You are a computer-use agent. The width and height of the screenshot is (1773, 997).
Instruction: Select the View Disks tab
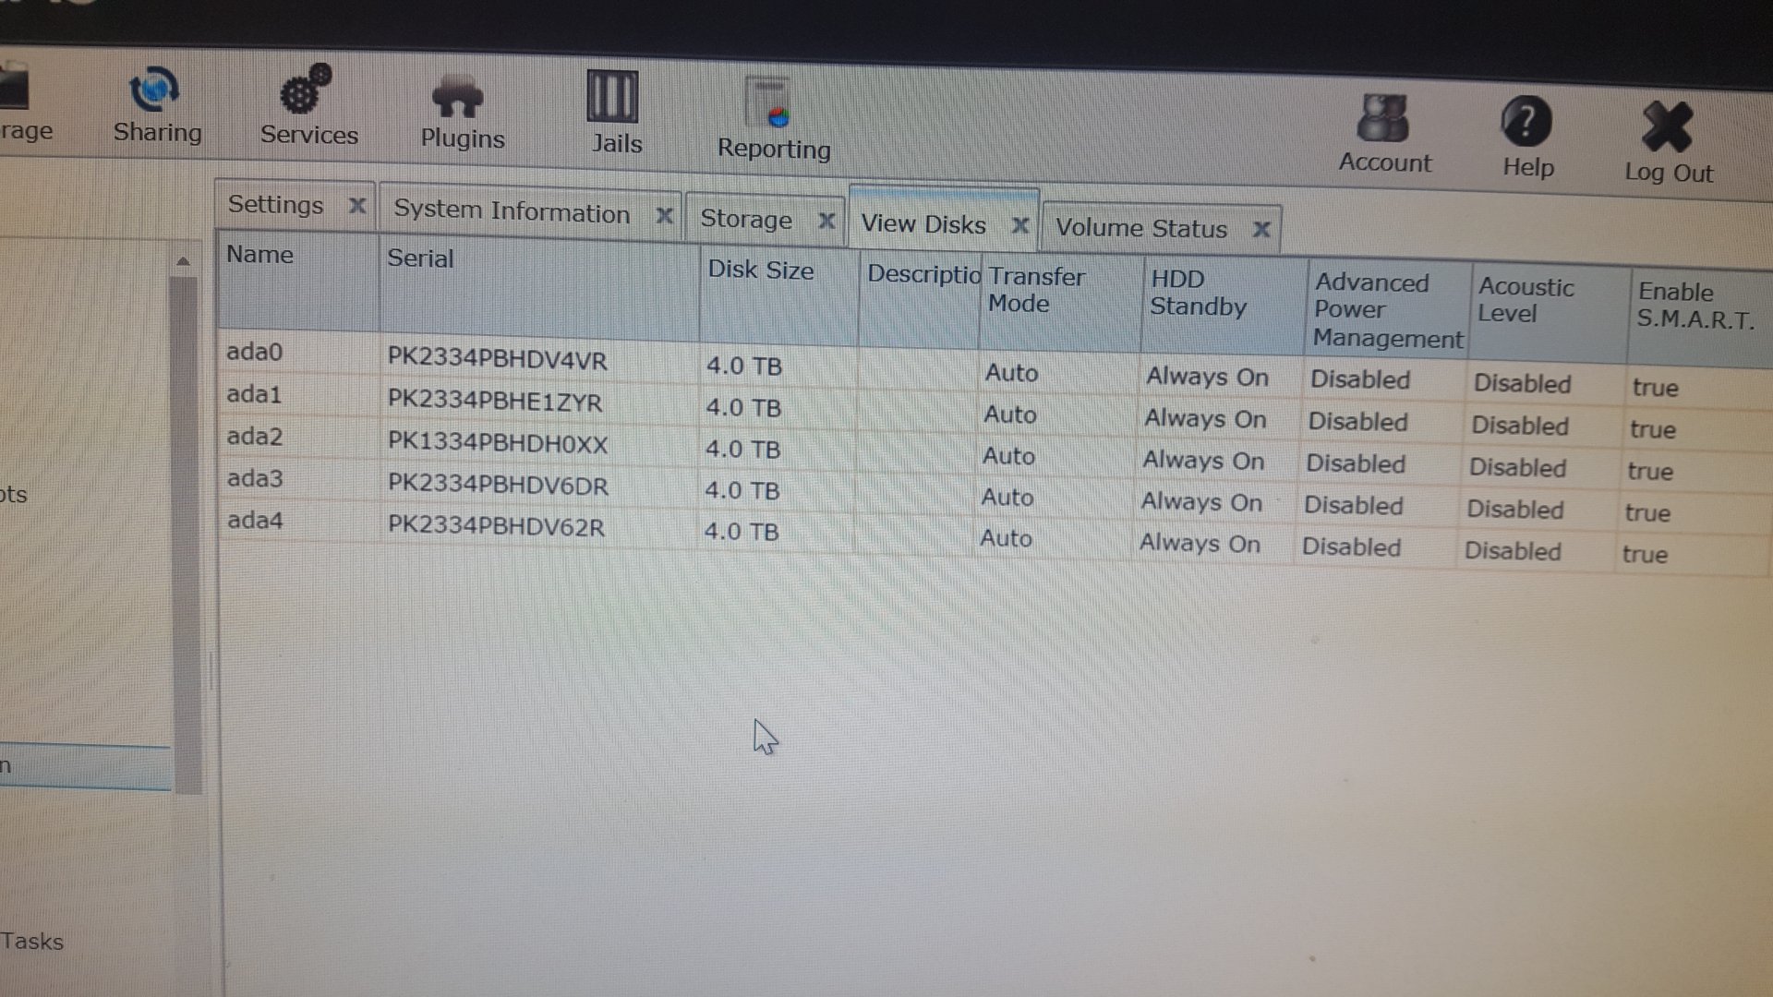pos(923,224)
